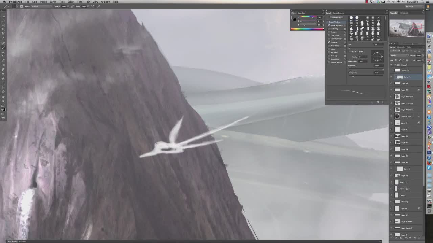Click the Apple menu icon
The height and width of the screenshot is (243, 433).
point(4,2)
